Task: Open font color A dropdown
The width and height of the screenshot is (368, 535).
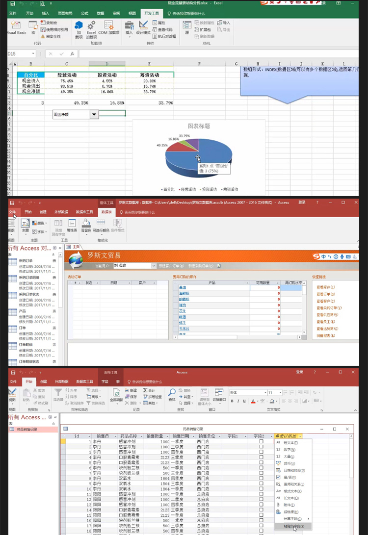Action: click(258, 401)
